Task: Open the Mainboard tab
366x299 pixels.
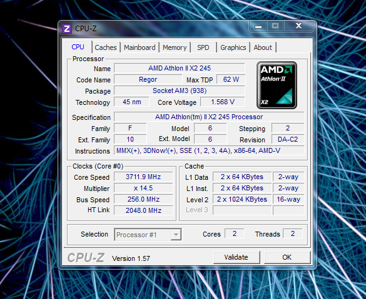Action: tap(140, 47)
